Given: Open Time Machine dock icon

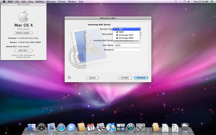Looking at the screenshot, I should pos(130,127).
